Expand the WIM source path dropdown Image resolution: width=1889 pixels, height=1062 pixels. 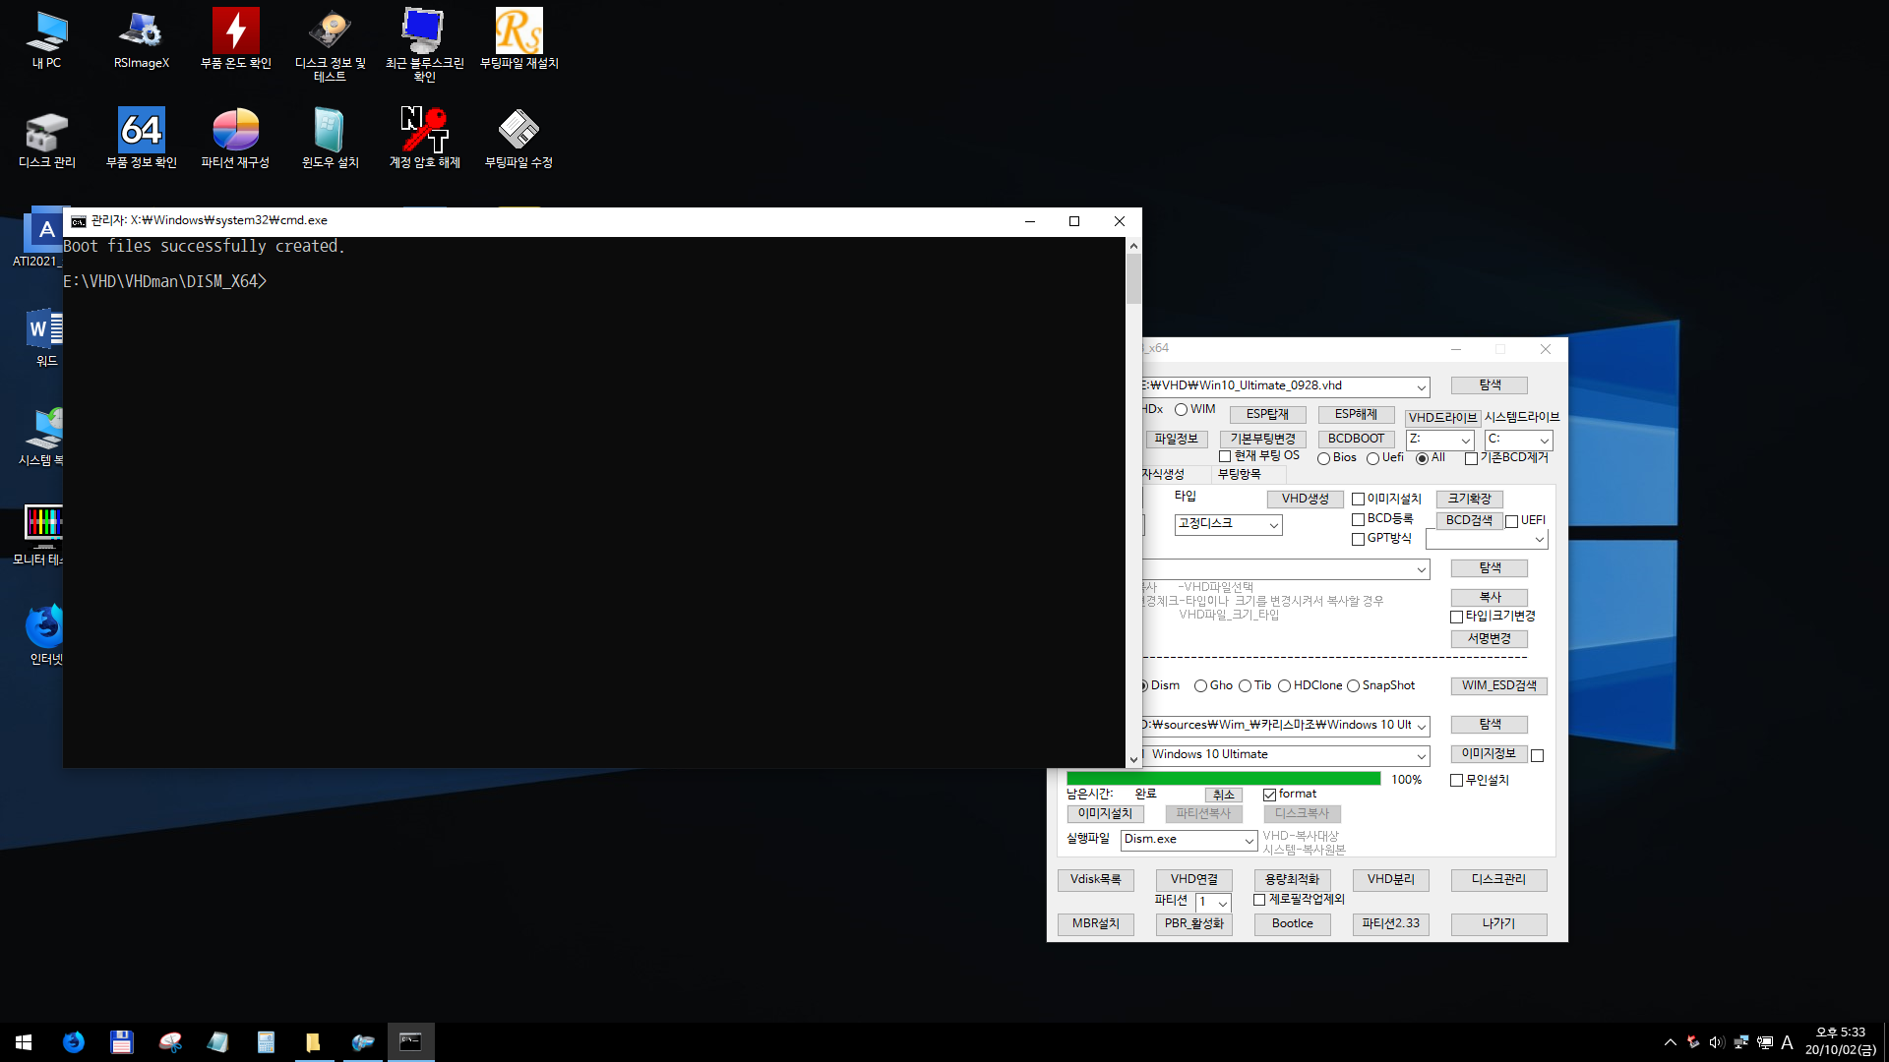(x=1421, y=727)
